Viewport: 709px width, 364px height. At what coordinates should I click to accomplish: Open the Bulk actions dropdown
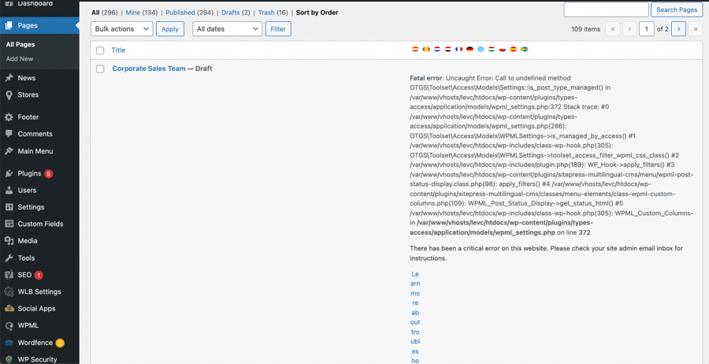(121, 29)
